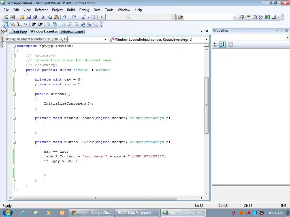Close the active document with X button
Image resolution: width=290 pixels, height=217 pixels.
click(x=207, y=31)
